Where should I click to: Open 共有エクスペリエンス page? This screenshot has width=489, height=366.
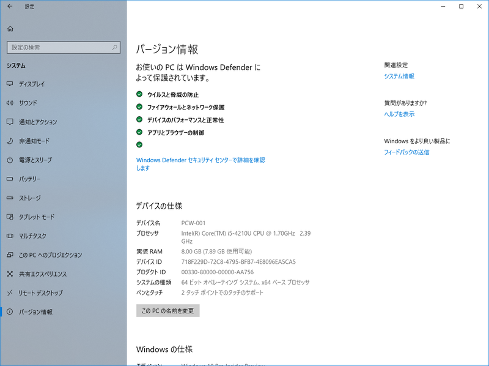64,274
